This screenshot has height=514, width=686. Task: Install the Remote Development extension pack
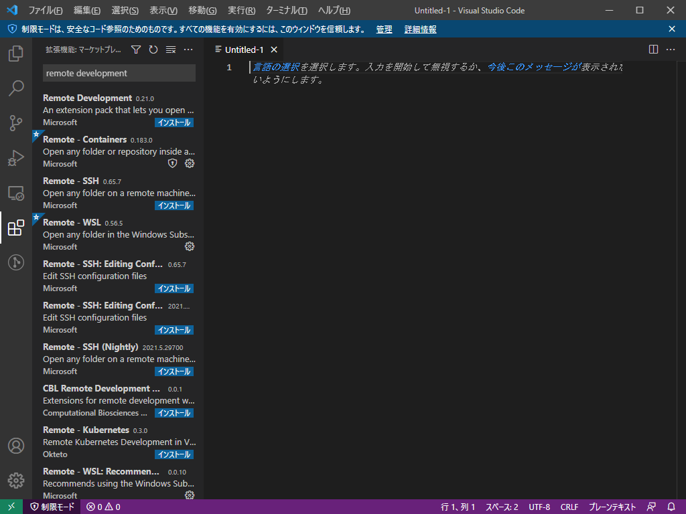coord(174,122)
